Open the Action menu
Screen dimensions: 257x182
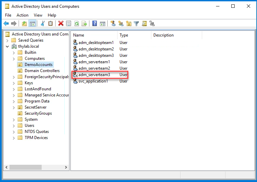click(x=22, y=15)
